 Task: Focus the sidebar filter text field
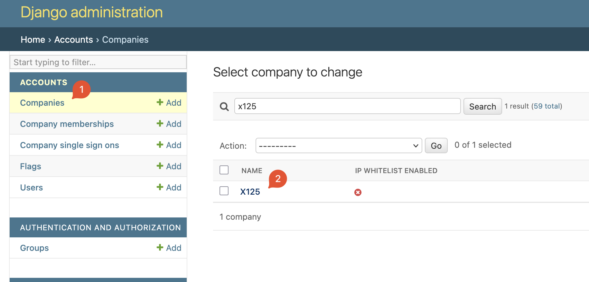pyautogui.click(x=98, y=62)
